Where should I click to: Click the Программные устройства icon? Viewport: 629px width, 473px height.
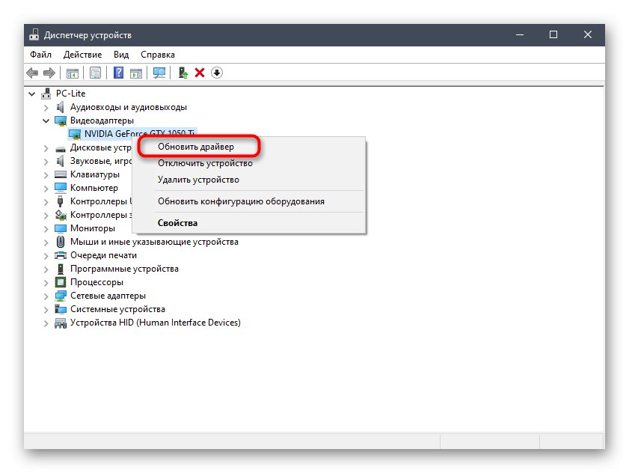61,269
